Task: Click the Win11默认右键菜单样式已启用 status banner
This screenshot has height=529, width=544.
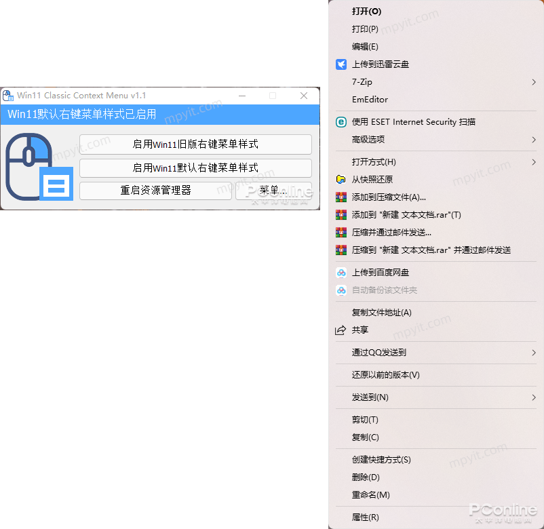Action: click(x=160, y=115)
